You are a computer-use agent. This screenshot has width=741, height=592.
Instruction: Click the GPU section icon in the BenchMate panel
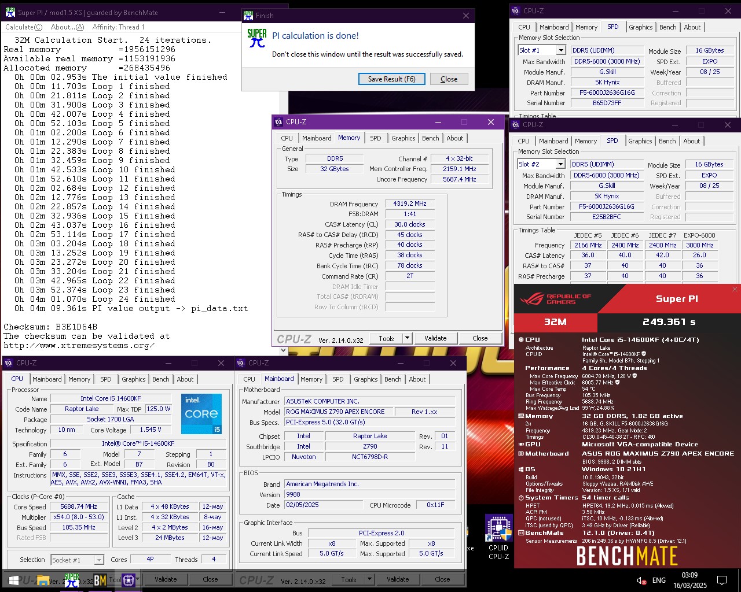pos(521,444)
